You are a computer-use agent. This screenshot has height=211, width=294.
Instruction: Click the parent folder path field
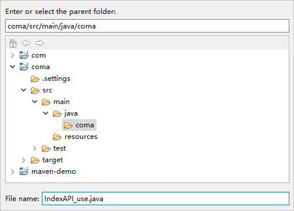147,26
